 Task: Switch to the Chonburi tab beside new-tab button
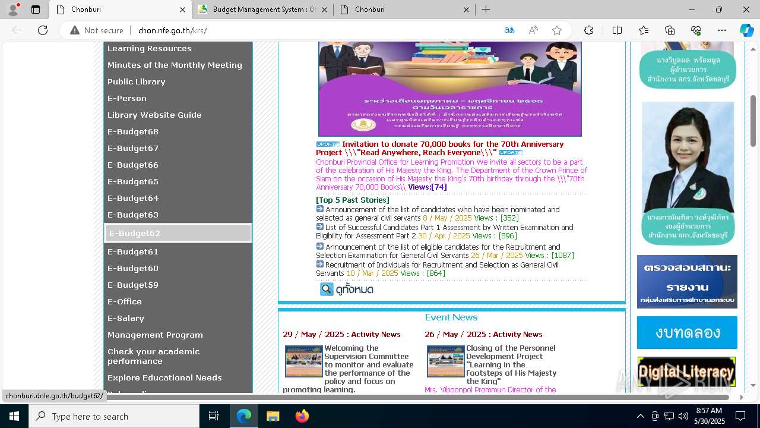tap(404, 10)
